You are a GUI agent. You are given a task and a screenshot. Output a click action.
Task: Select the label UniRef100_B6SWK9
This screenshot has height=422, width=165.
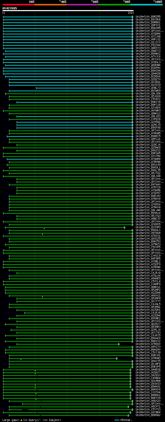point(148,91)
